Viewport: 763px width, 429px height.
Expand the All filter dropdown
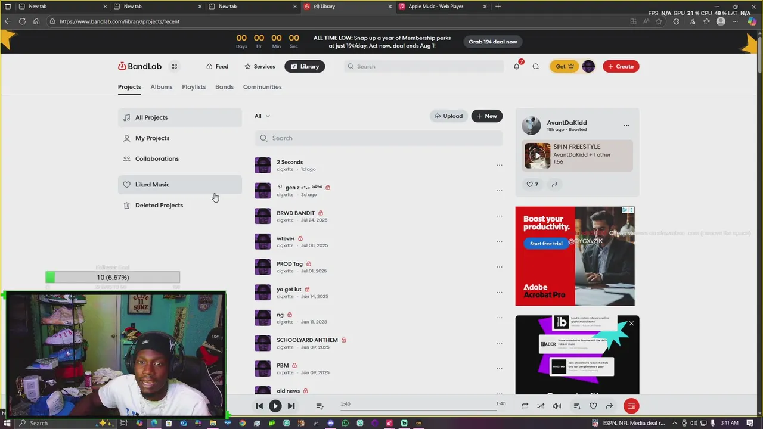point(262,116)
